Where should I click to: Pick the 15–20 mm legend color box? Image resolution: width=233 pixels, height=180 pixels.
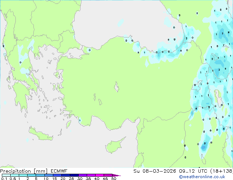pyautogui.click(x=57, y=175)
